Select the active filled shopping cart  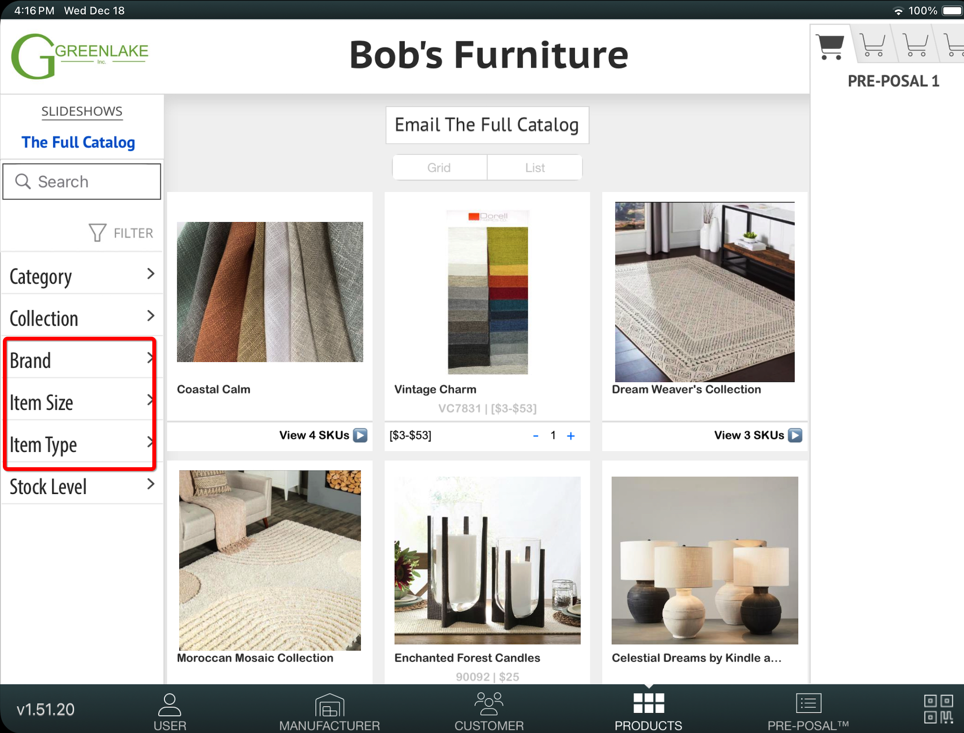pyautogui.click(x=831, y=47)
